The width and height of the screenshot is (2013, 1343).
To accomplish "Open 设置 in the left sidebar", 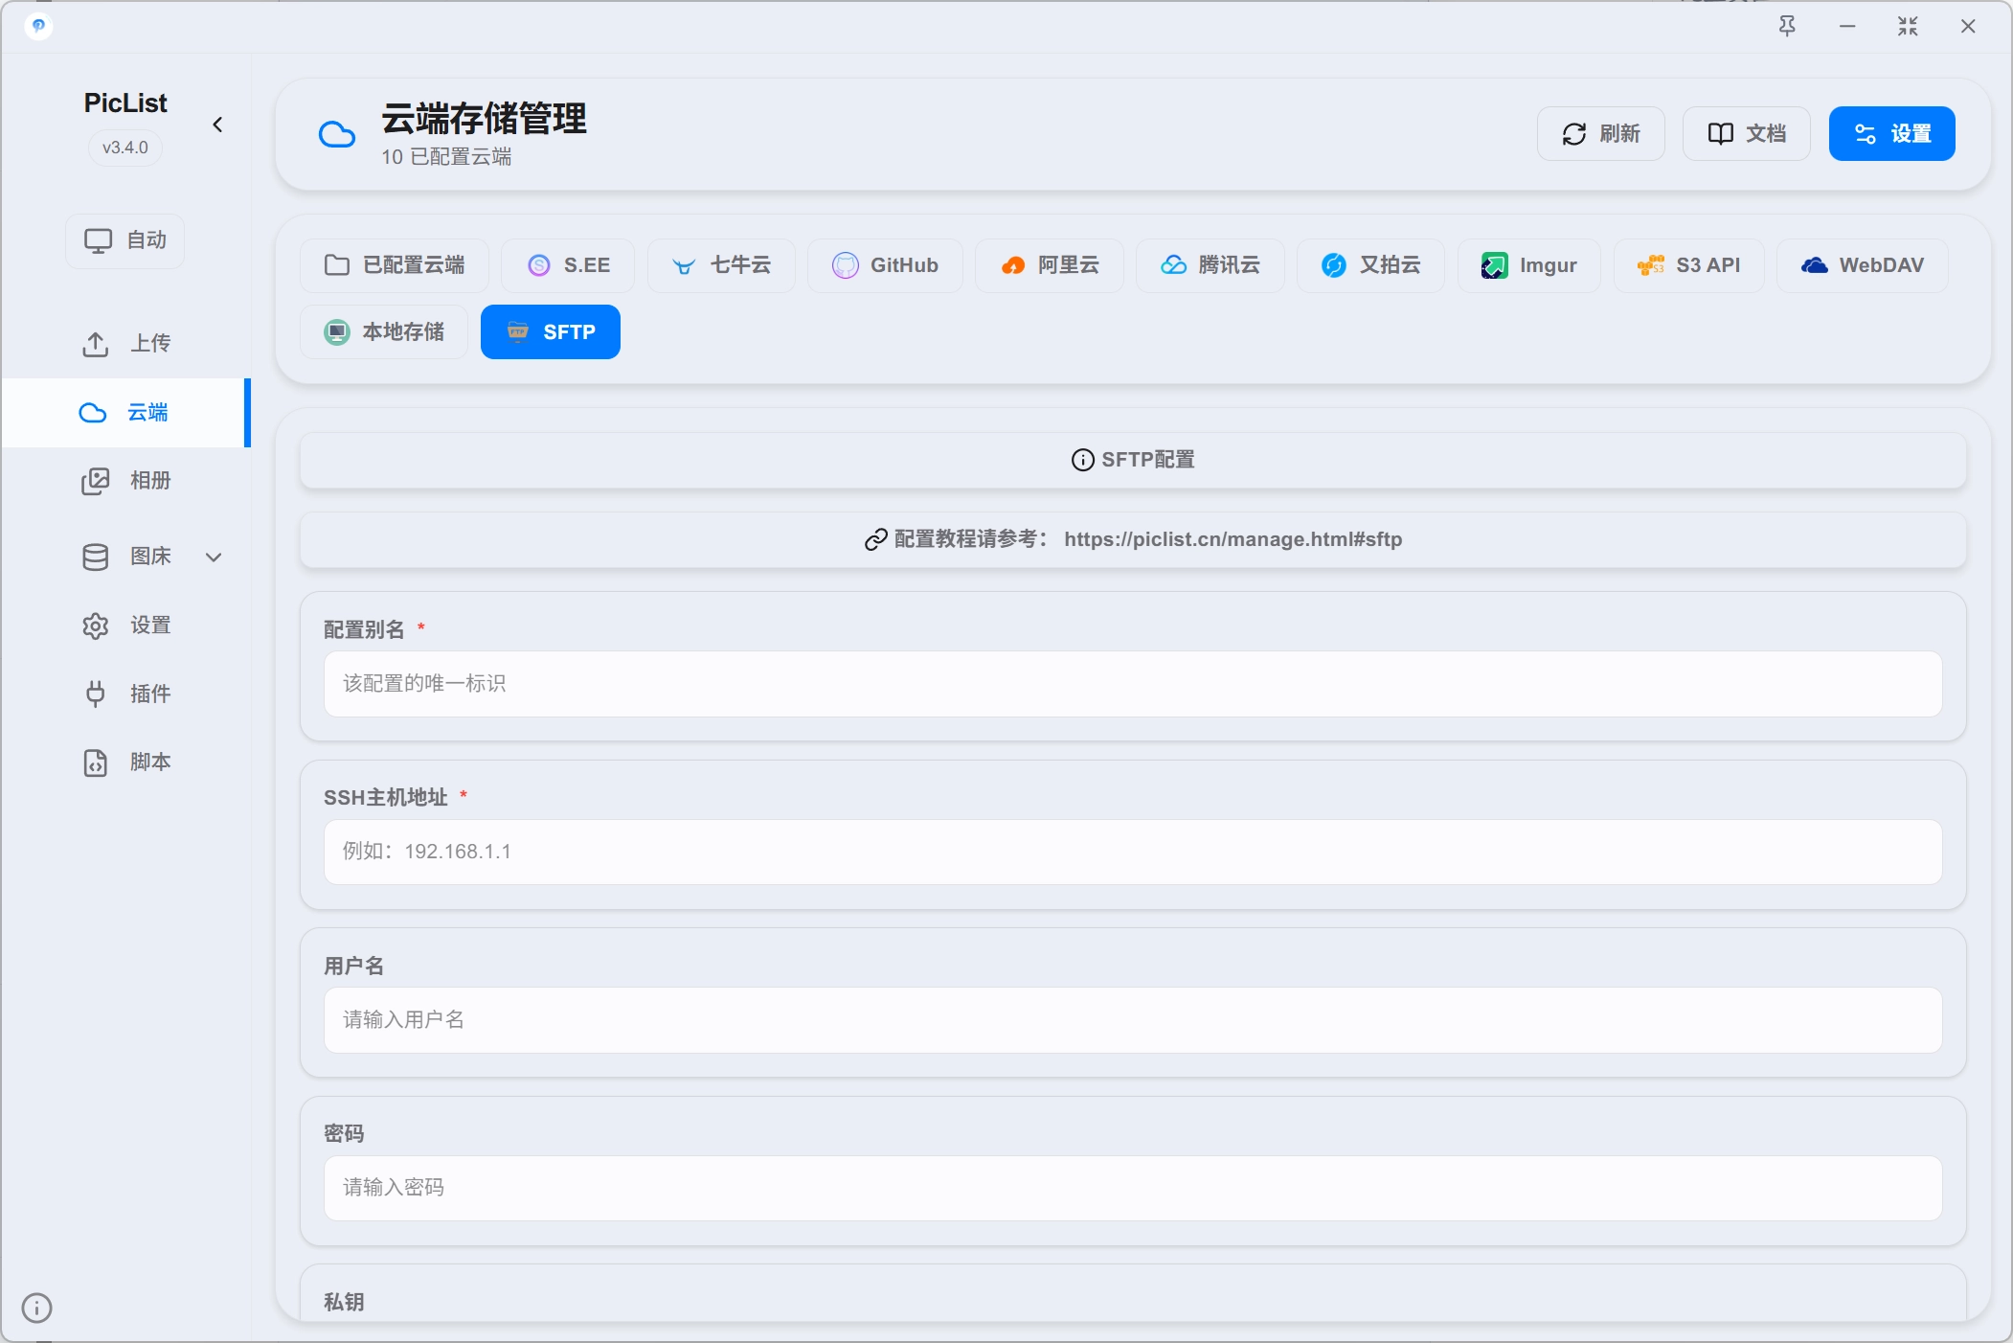I will [125, 626].
